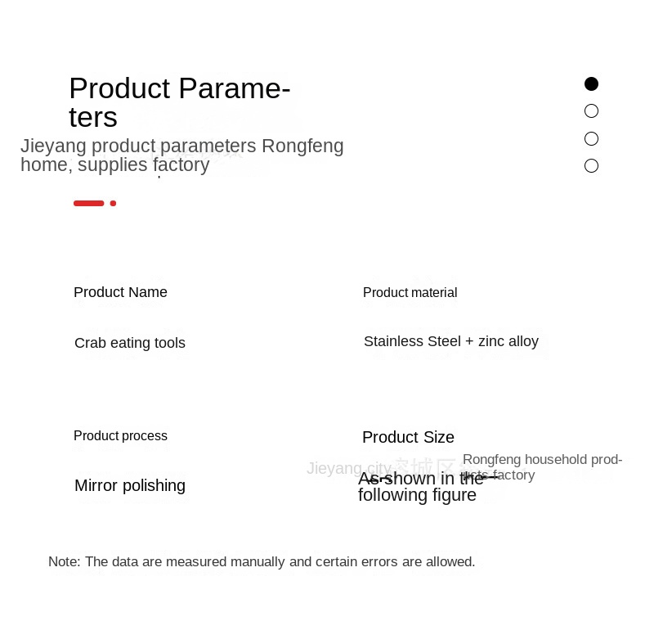Click As shown in the following figure
Screen dimensions: 654x635
(x=421, y=487)
